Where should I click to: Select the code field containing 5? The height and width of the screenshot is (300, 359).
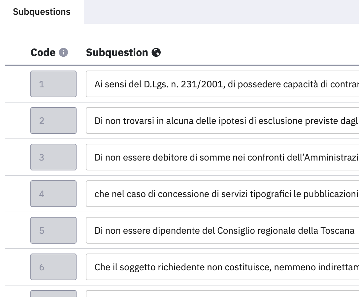tap(53, 230)
